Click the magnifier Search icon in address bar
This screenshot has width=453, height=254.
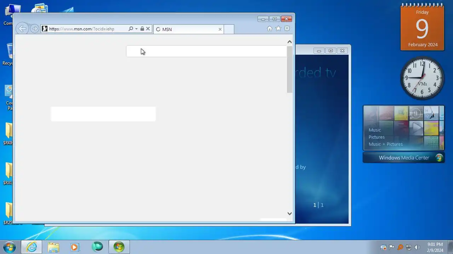(x=131, y=29)
